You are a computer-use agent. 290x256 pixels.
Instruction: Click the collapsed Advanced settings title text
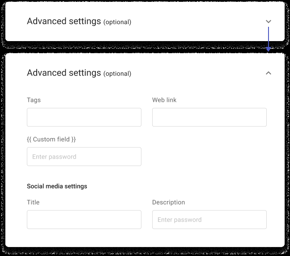64,21
